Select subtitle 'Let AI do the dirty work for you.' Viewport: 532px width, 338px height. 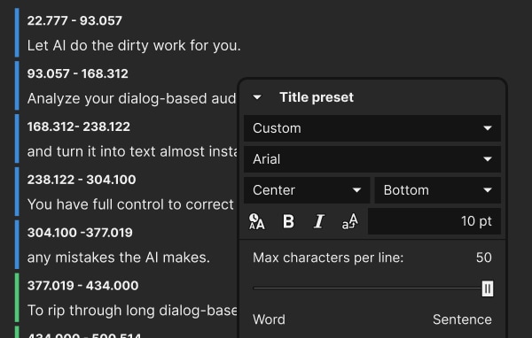pos(134,45)
